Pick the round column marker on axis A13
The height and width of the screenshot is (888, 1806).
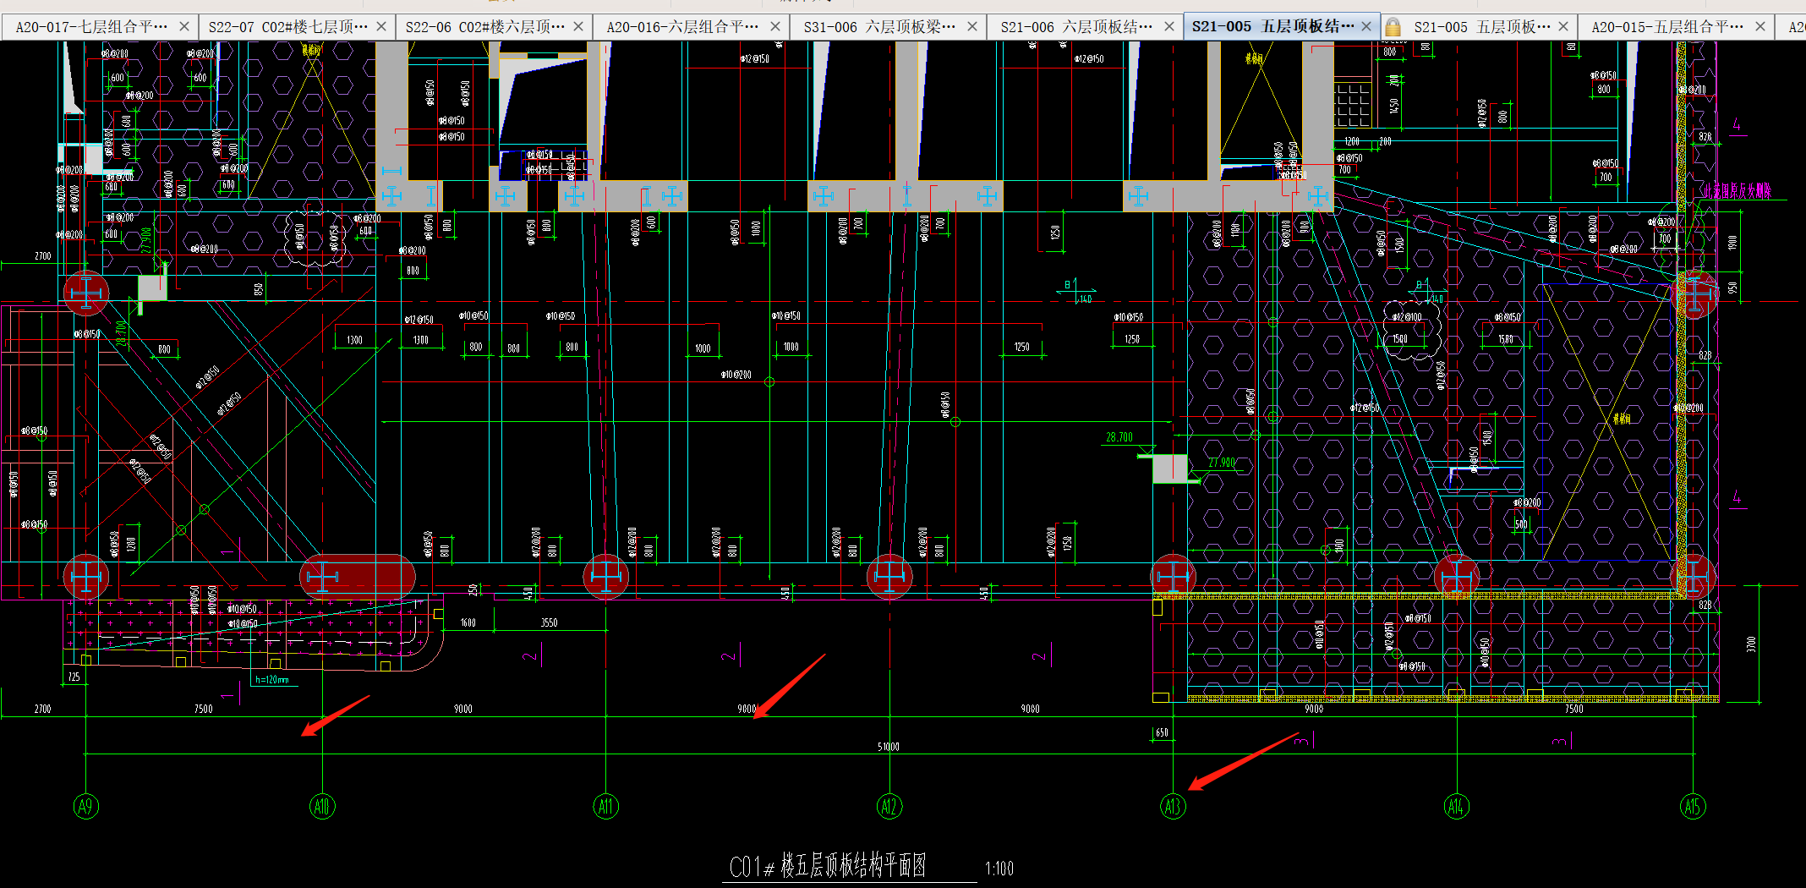pos(1173,577)
